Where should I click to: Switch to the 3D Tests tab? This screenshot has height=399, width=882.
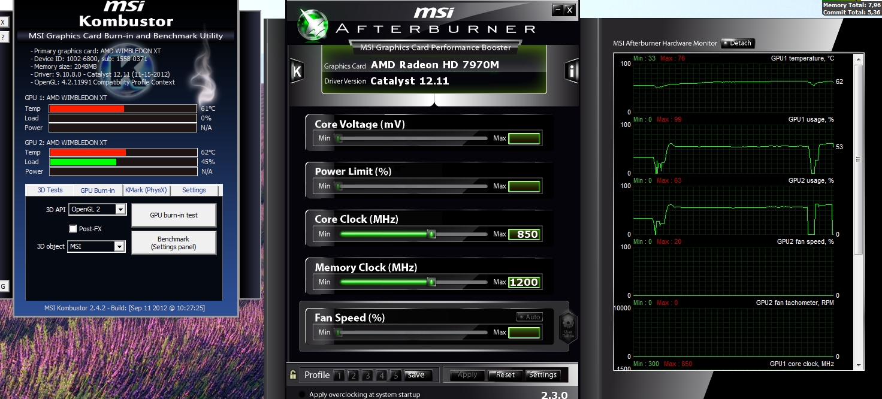[50, 190]
